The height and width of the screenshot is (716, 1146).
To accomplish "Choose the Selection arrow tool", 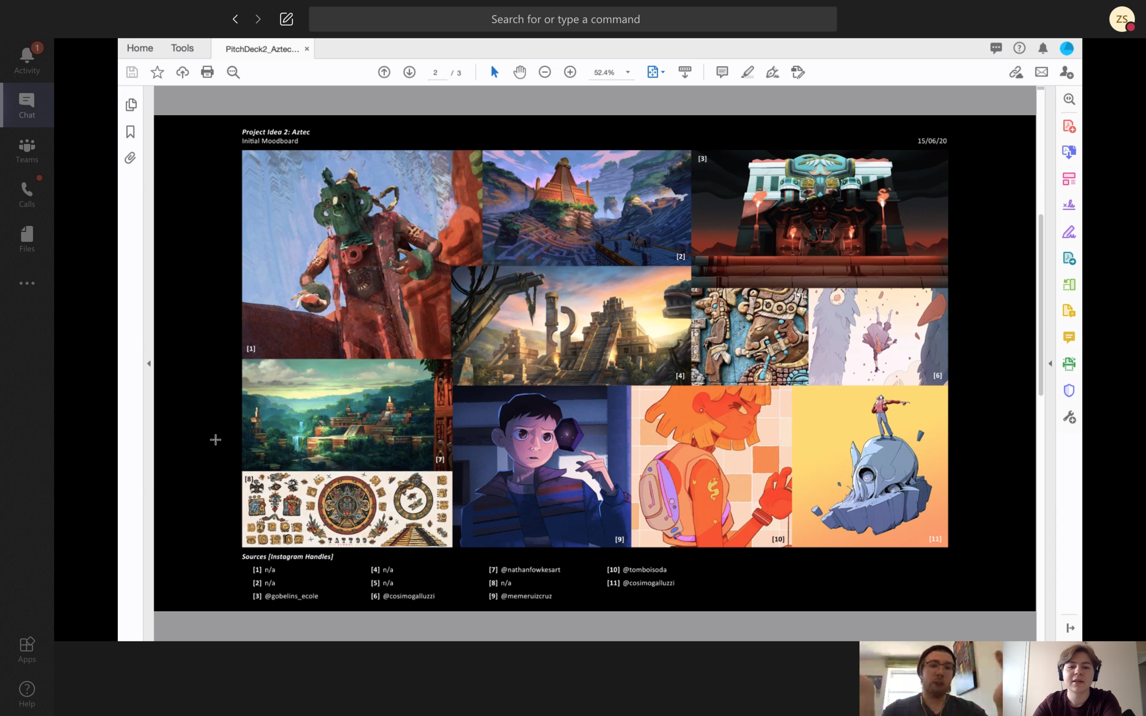I will coord(495,72).
